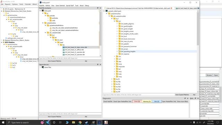The height and width of the screenshot is (125, 222).
Task: Close the External RO variants_dds2.pack tab
Action: click(x=171, y=8)
